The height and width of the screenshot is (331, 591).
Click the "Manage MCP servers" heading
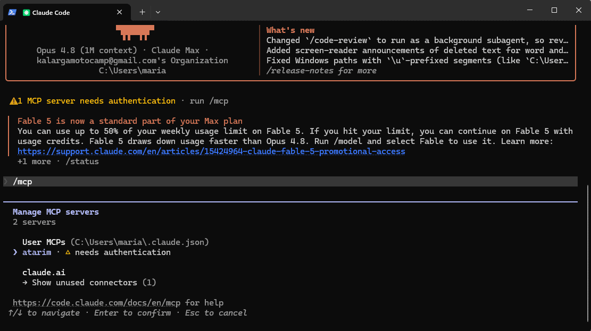point(56,212)
